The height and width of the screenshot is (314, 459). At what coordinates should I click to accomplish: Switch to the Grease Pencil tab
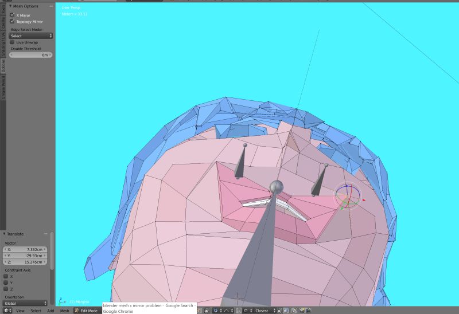click(x=3, y=87)
